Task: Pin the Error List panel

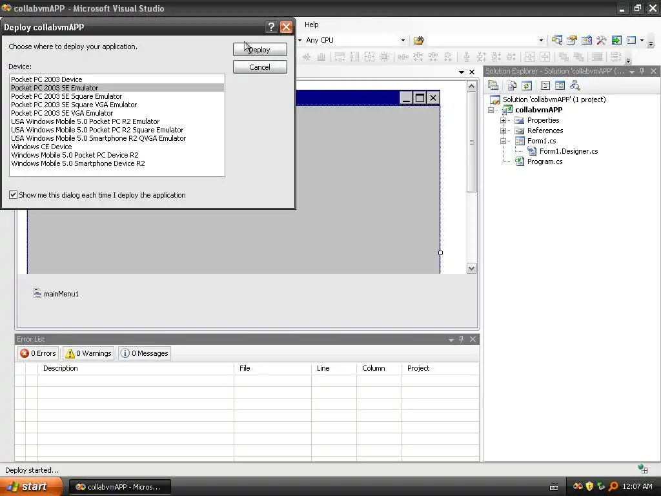Action: click(461, 338)
